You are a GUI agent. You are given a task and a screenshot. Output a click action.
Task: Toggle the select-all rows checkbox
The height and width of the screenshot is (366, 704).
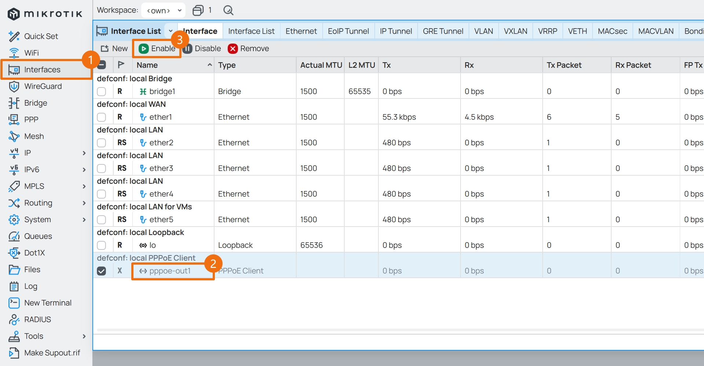[x=102, y=65]
